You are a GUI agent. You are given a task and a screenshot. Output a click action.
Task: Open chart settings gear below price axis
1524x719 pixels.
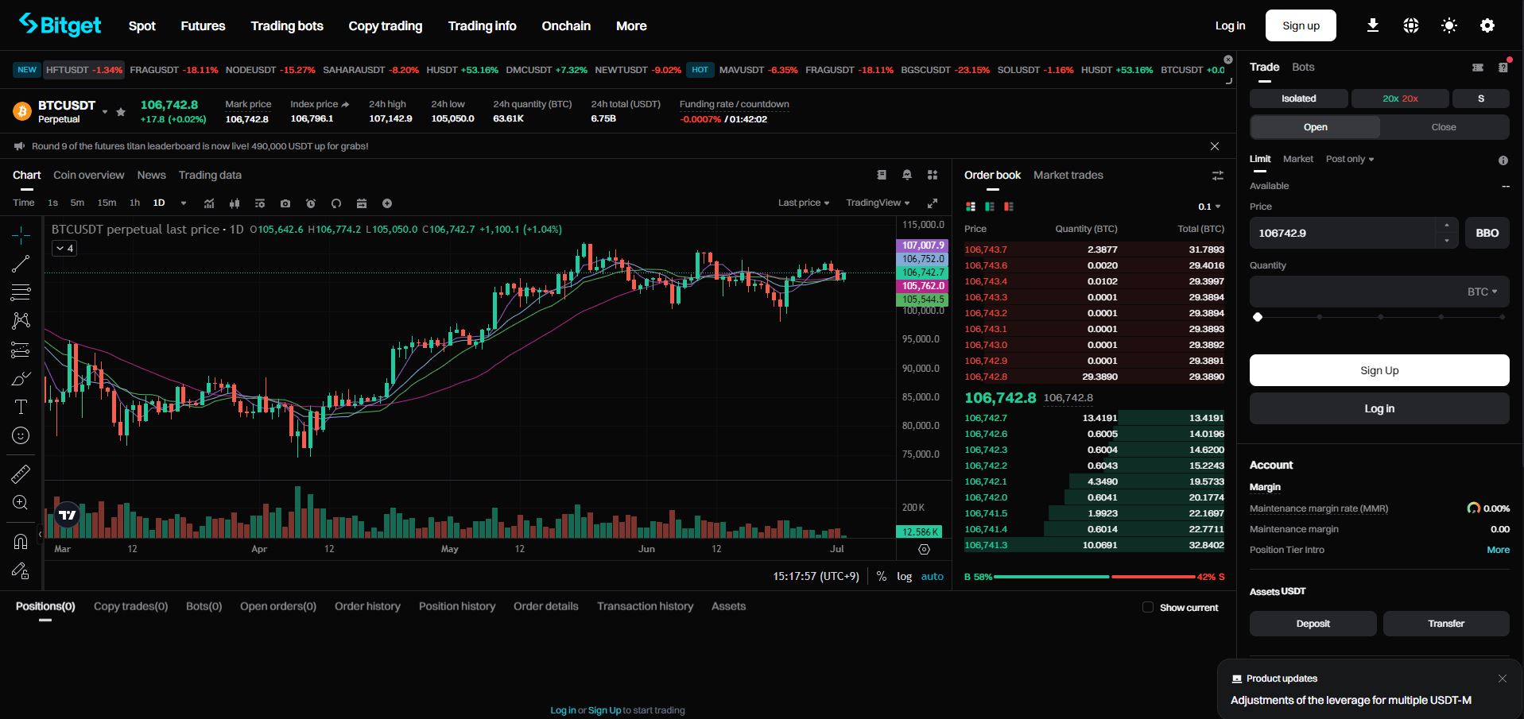(924, 550)
